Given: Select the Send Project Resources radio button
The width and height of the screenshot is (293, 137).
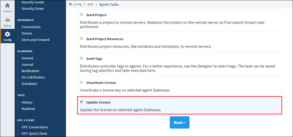Looking at the screenshot, I should pyautogui.click(x=81, y=39).
